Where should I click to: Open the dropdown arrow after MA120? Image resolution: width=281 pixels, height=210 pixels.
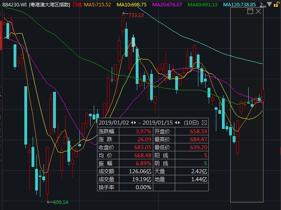269,4
